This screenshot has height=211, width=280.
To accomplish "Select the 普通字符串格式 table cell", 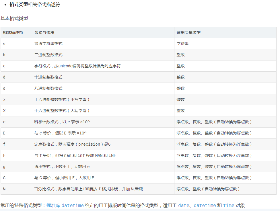I will click(x=48, y=44).
